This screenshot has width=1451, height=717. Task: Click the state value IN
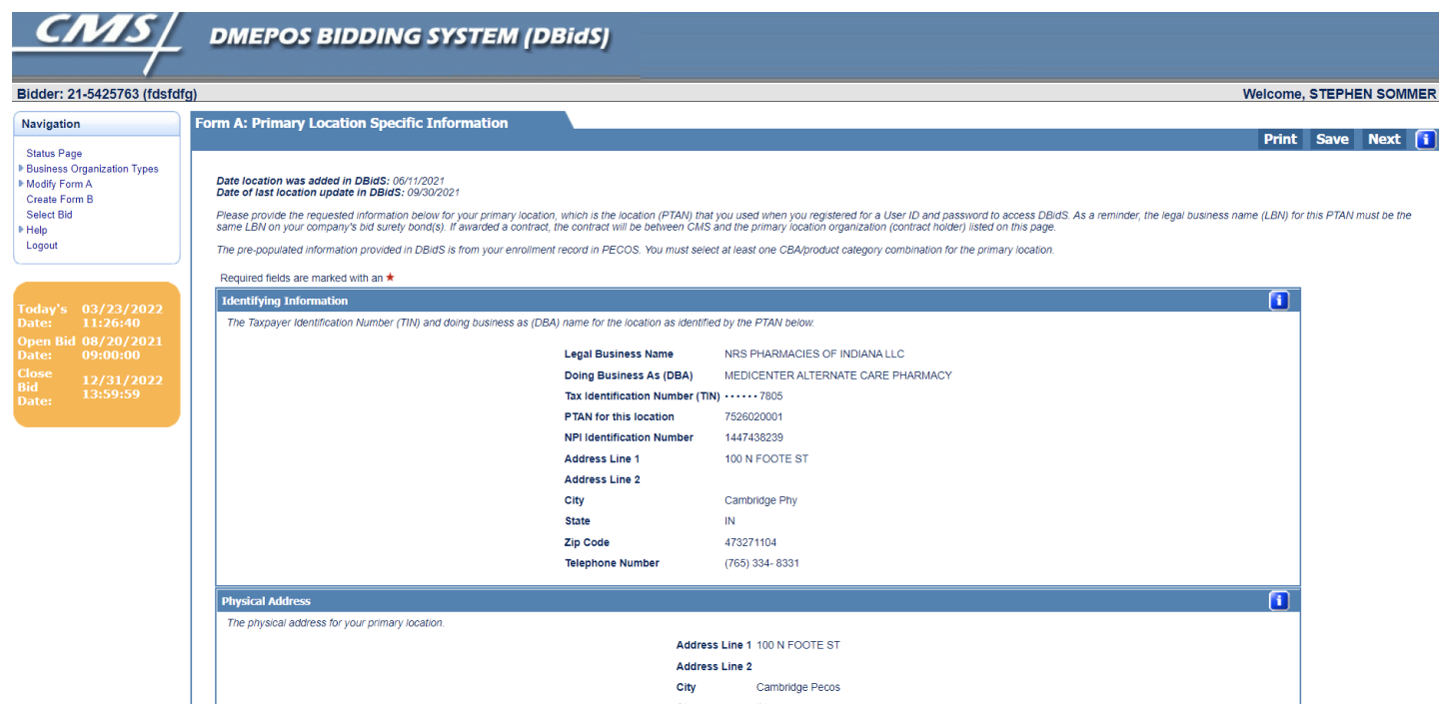click(729, 521)
